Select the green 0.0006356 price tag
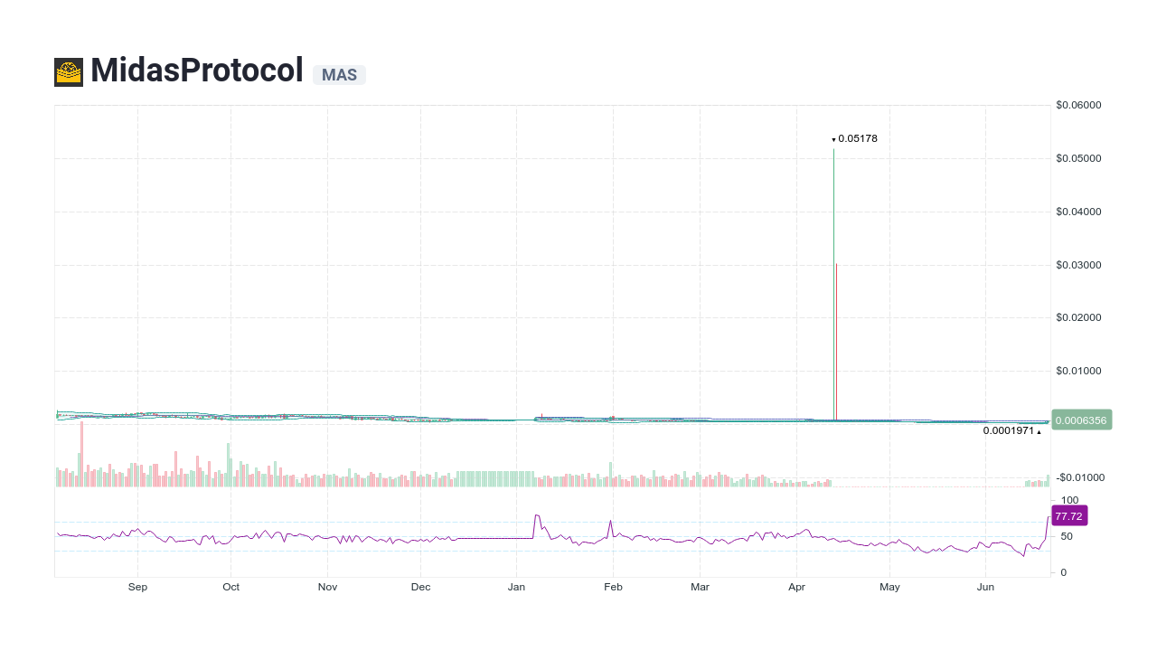 (x=1081, y=420)
